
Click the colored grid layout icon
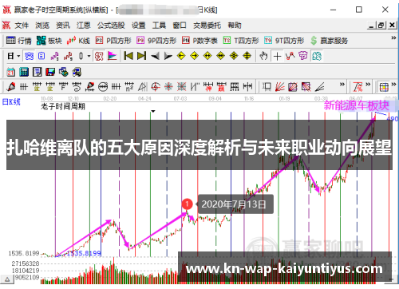(384, 87)
